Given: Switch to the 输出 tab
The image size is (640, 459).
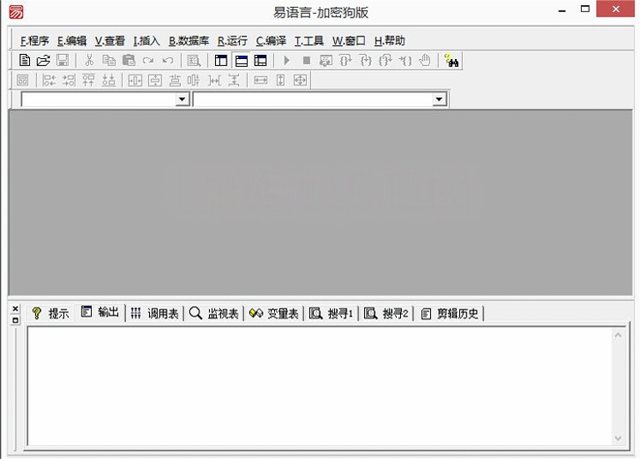Looking at the screenshot, I should tap(100, 313).
